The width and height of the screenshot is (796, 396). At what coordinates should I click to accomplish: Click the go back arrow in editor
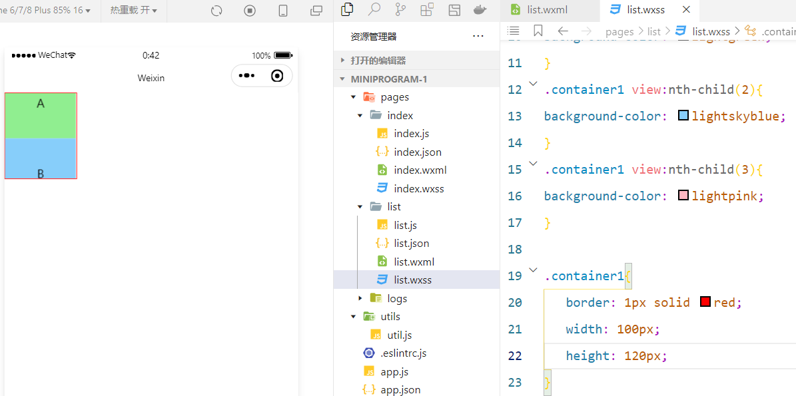(563, 31)
